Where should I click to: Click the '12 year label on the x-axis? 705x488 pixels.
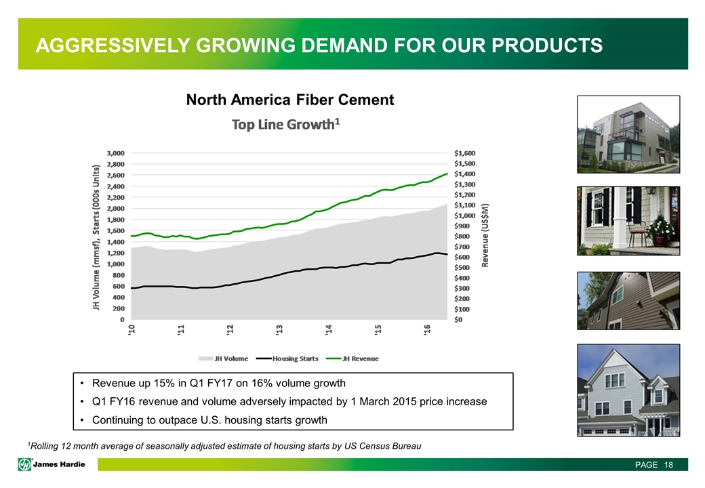pos(230,329)
